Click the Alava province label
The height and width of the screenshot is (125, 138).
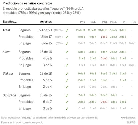coord(7,52)
